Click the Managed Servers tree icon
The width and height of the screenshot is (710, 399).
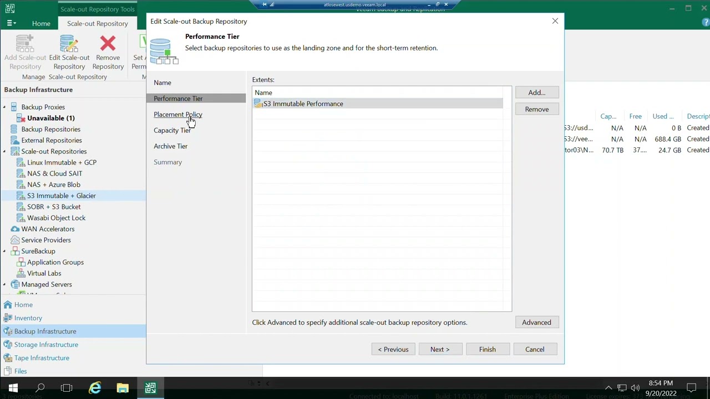point(15,284)
